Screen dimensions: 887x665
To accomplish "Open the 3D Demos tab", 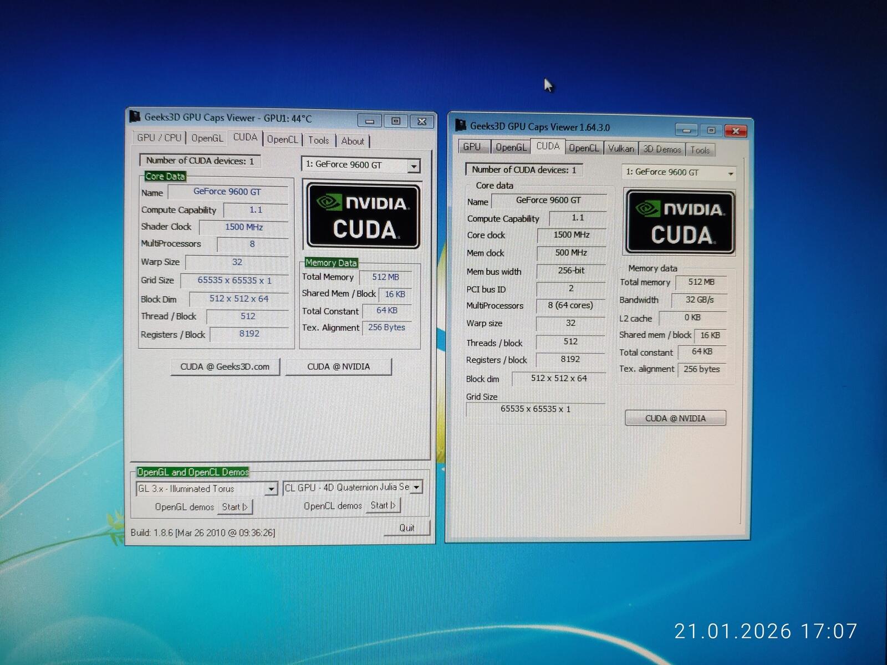I will 662,149.
